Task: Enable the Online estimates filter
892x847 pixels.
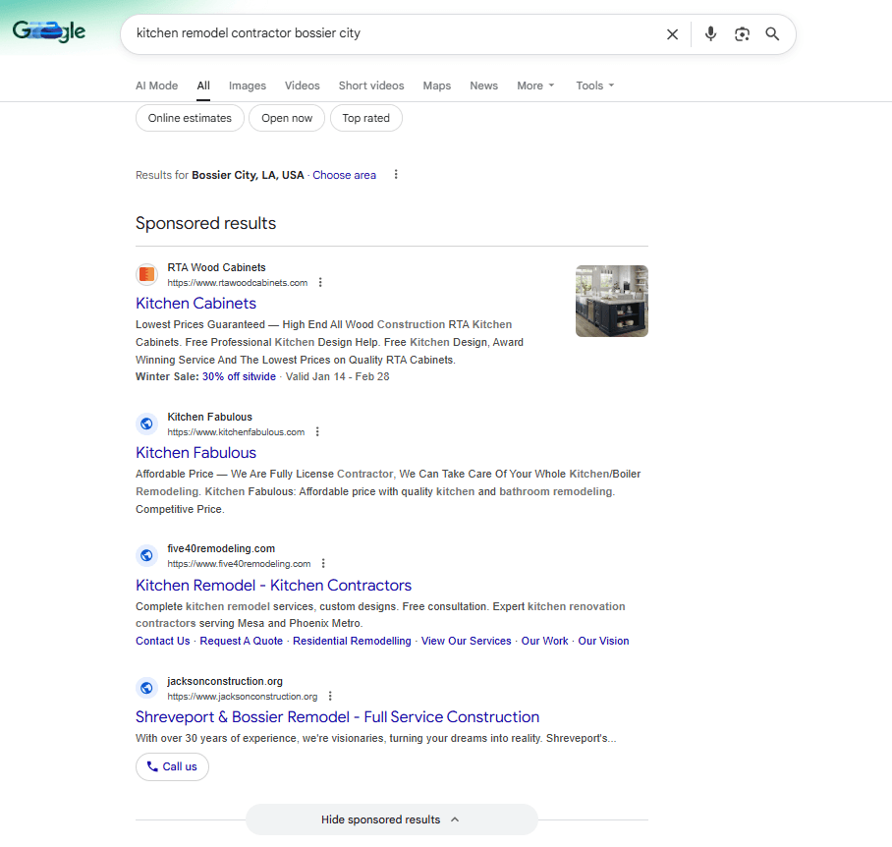Action: 190,118
